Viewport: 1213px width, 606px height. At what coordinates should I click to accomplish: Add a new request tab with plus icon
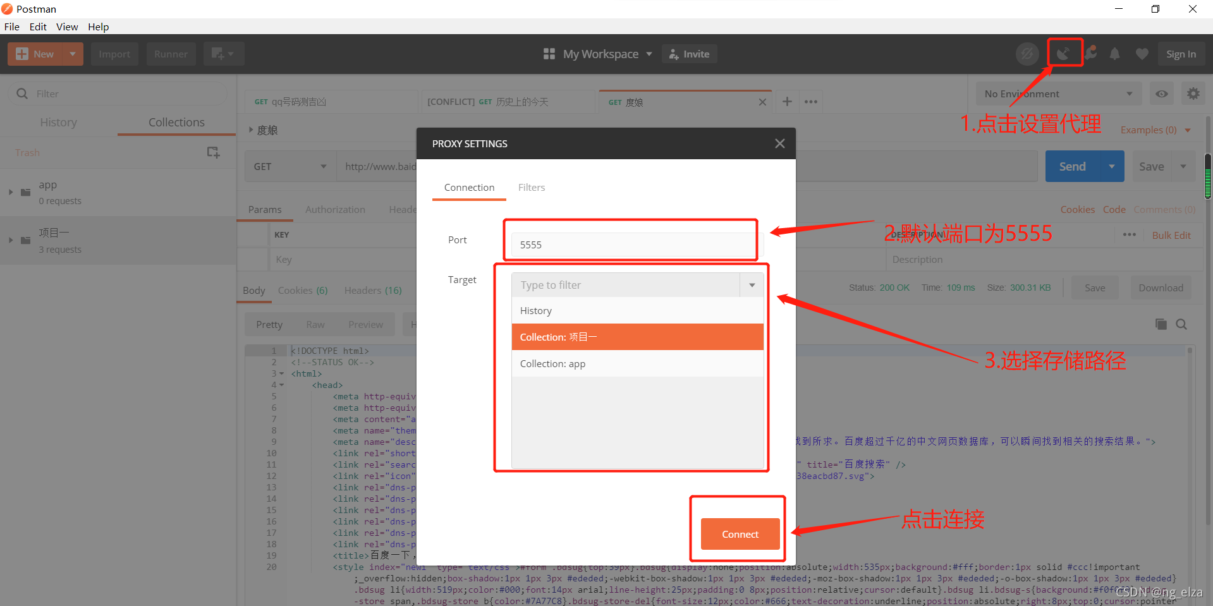[x=787, y=101]
